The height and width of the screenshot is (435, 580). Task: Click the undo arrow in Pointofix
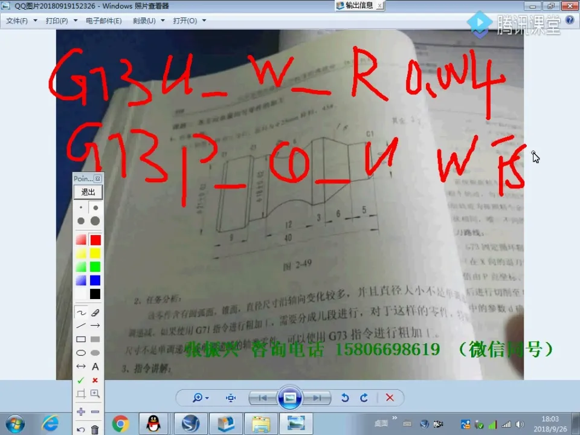pos(81,429)
